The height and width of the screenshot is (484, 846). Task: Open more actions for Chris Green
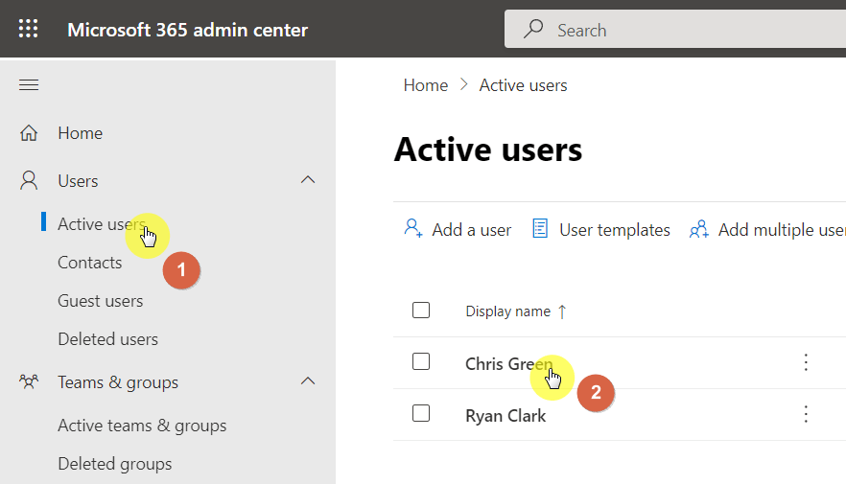[x=806, y=362]
